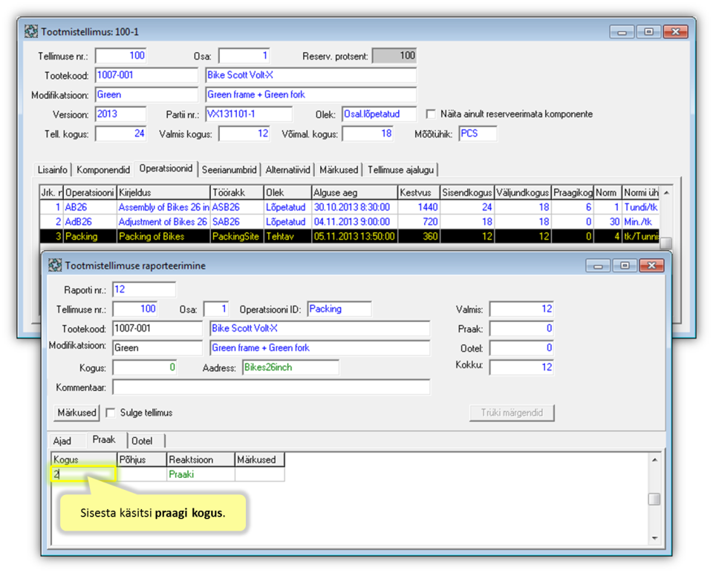Click the Väljundkogus column header

tap(522, 193)
